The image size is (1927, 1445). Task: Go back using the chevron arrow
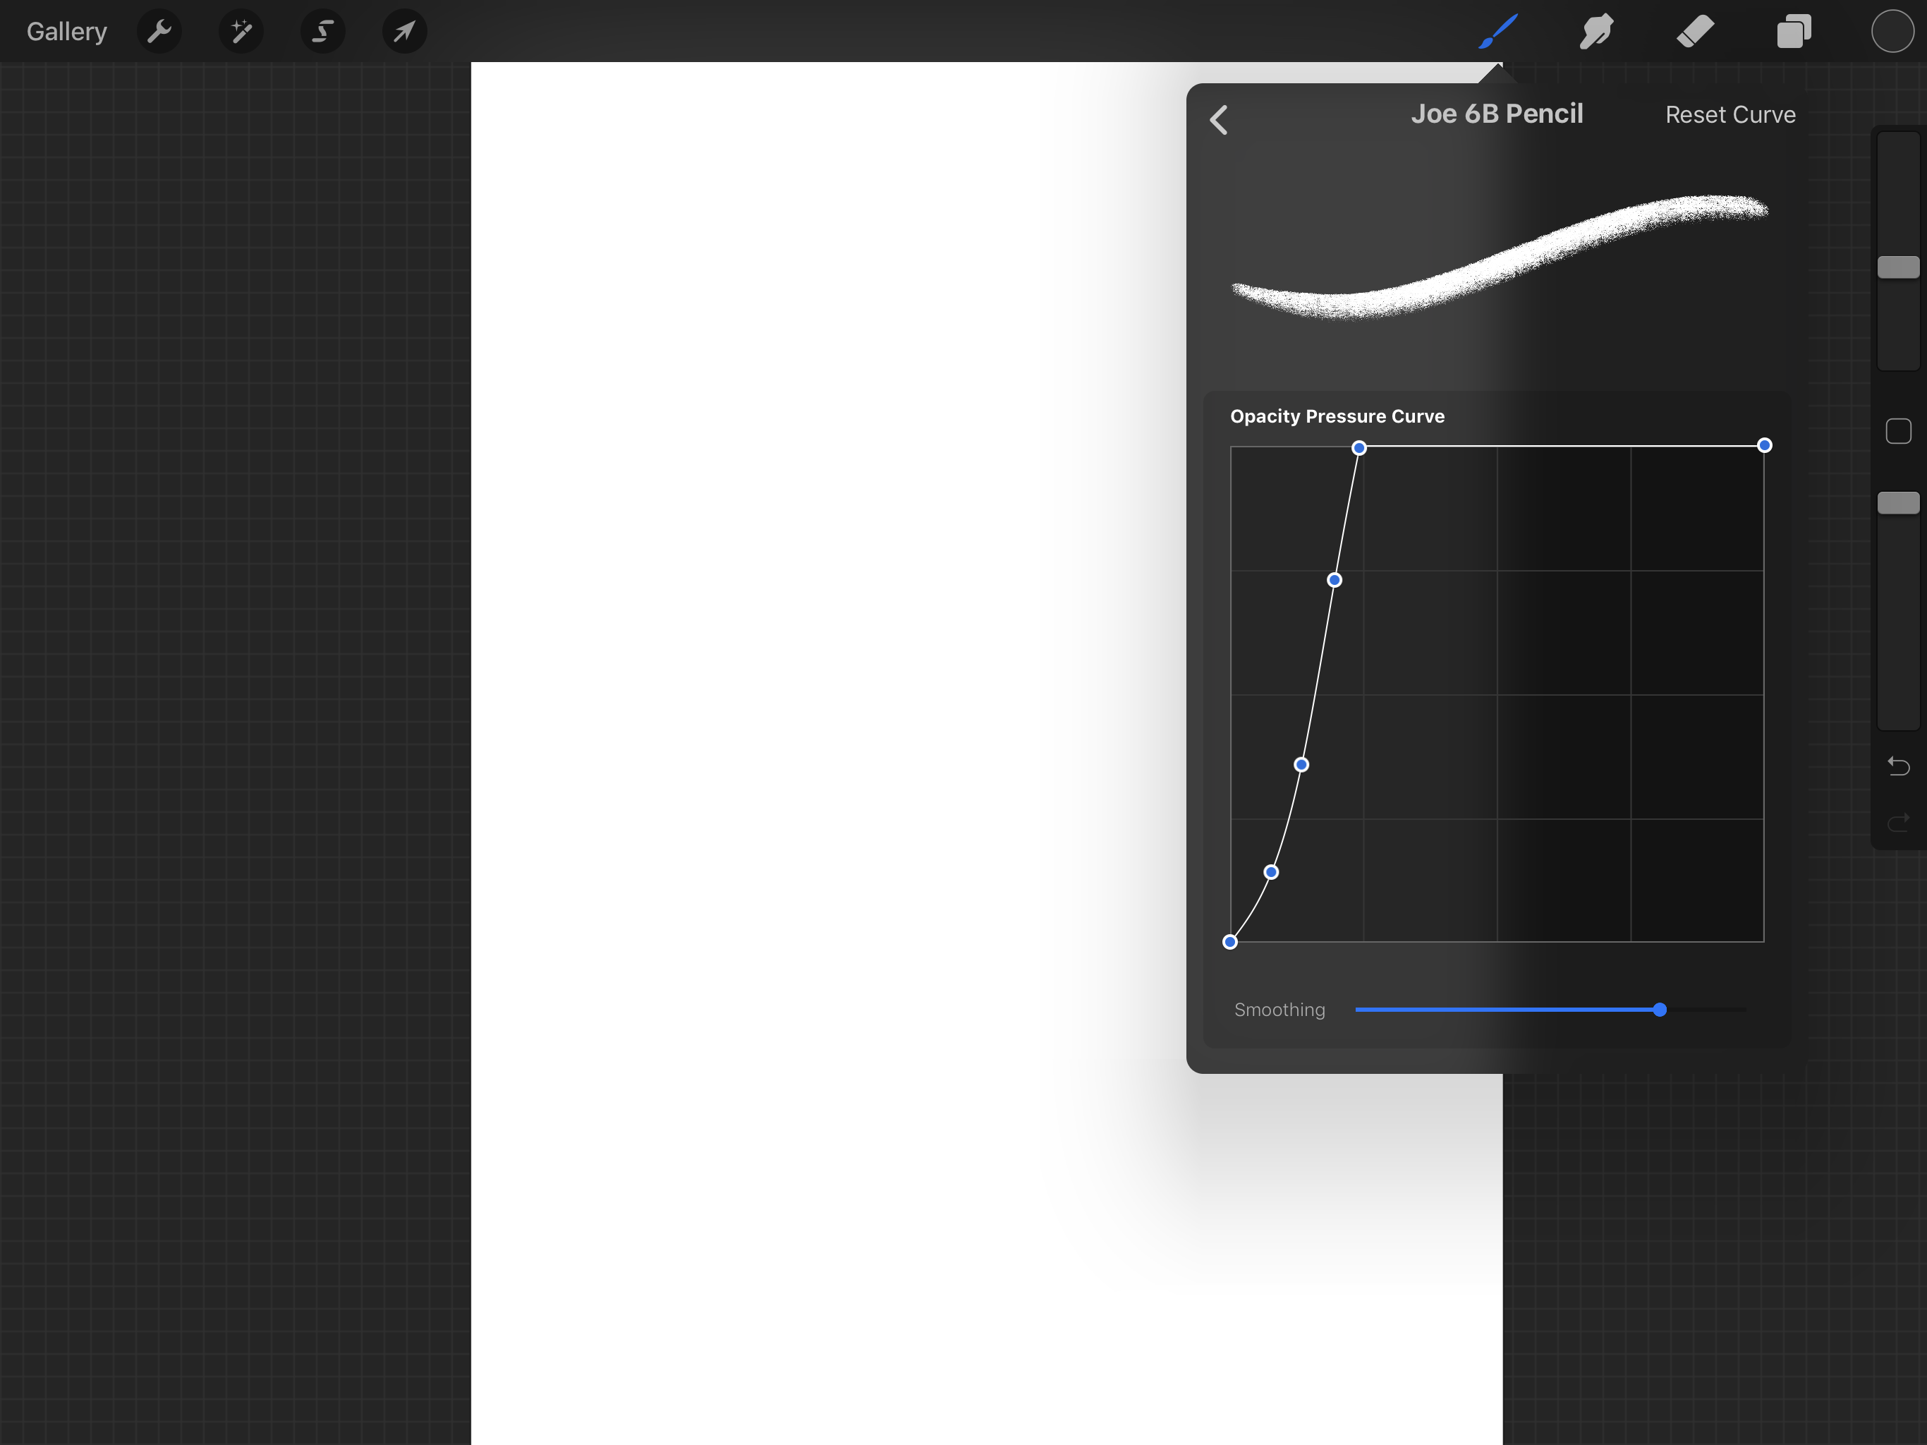[x=1219, y=119]
